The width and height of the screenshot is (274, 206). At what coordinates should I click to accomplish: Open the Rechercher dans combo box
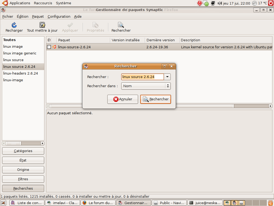click(x=146, y=86)
